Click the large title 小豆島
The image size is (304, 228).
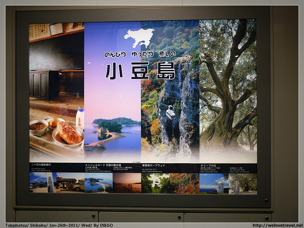tap(140, 71)
